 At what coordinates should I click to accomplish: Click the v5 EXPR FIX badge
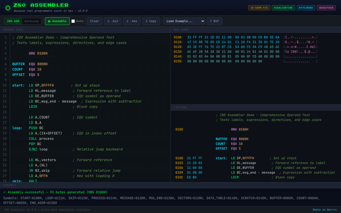click(x=259, y=8)
